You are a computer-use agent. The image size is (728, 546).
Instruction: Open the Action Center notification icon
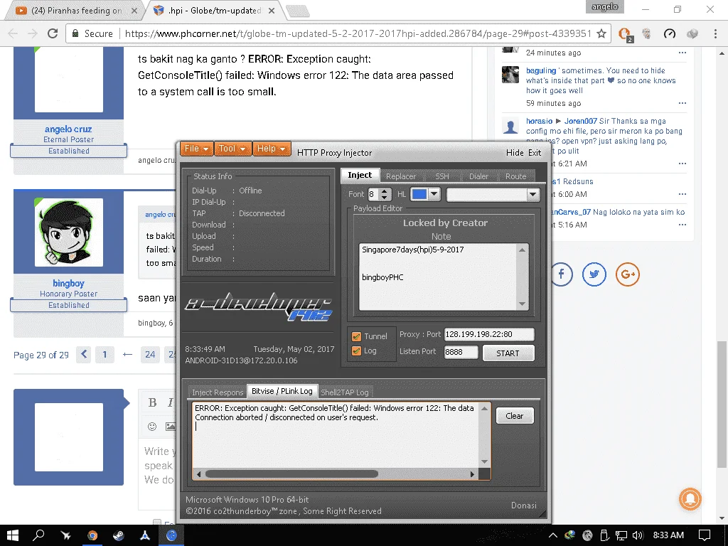point(705,535)
